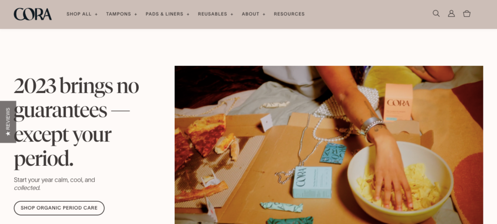Expand the plus next to Shop All
The image size is (497, 224).
click(x=96, y=14)
